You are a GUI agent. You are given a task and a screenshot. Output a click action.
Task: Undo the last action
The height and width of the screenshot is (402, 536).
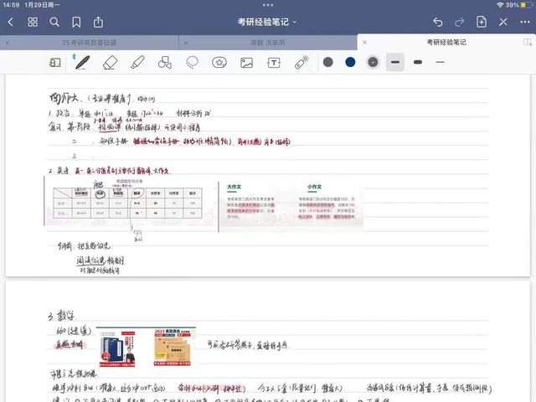(438, 21)
